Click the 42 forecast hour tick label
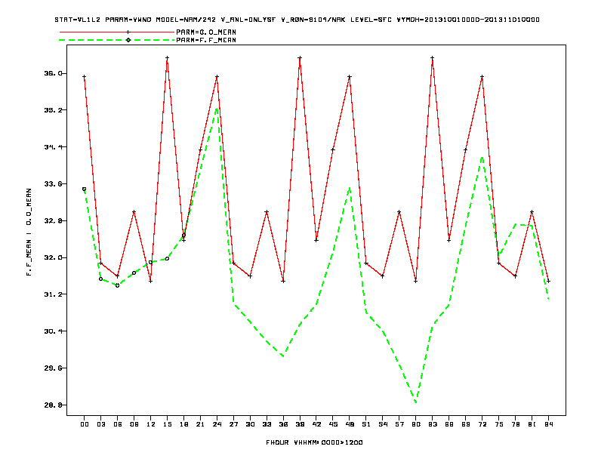 click(x=316, y=424)
